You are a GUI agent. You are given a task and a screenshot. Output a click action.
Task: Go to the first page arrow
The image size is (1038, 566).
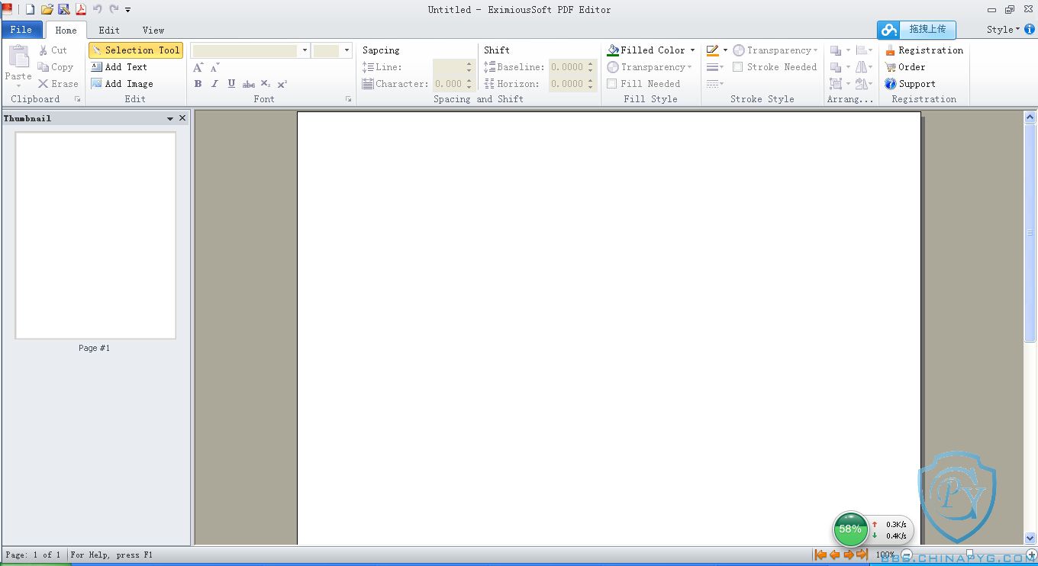coord(820,555)
